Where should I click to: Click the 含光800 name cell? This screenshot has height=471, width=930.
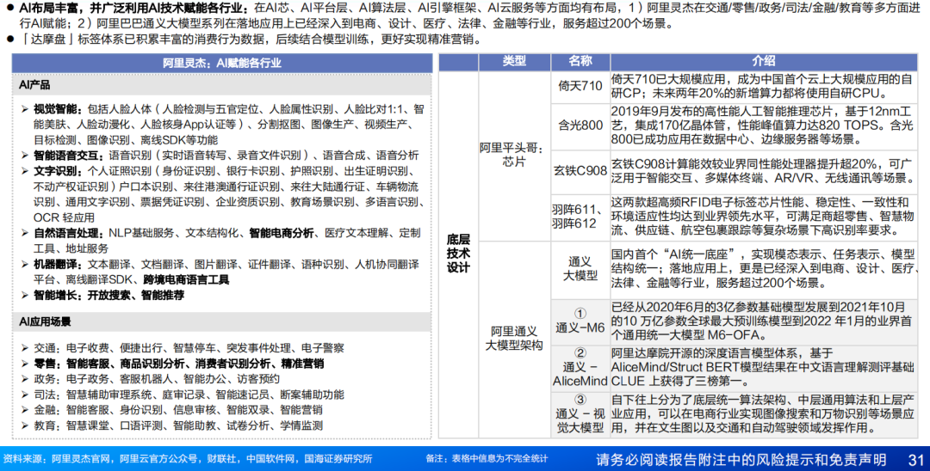click(x=580, y=125)
